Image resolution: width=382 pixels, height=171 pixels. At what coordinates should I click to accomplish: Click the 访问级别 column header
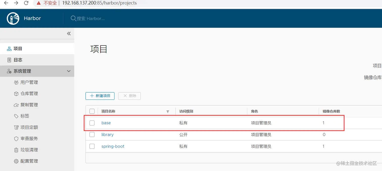point(186,111)
